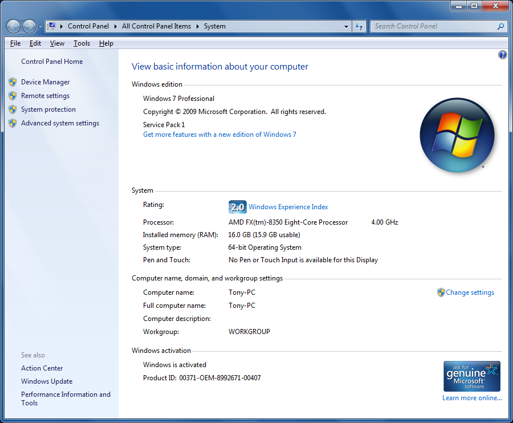Click the Windows logo orb image
Image resolution: width=513 pixels, height=423 pixels.
[x=457, y=135]
